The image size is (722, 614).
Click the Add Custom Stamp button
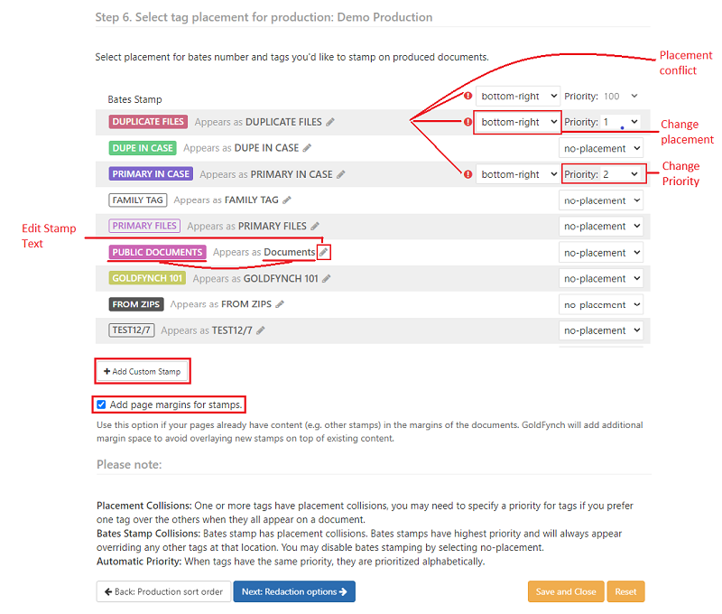tap(142, 370)
